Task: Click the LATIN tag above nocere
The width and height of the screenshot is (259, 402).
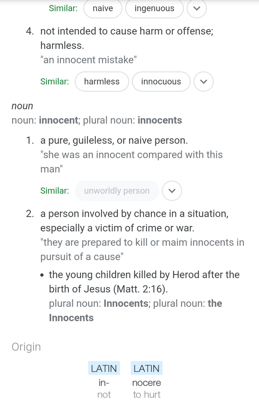Action: (x=147, y=368)
